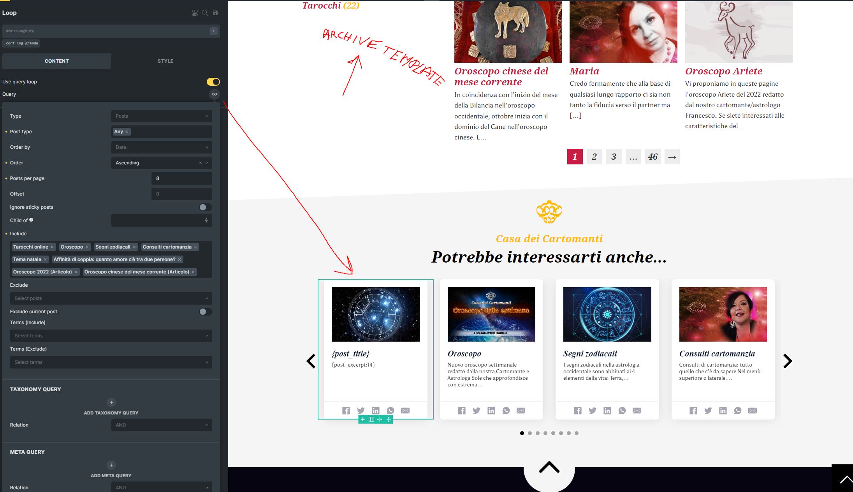Open the Order by Date dropdown

coord(162,147)
